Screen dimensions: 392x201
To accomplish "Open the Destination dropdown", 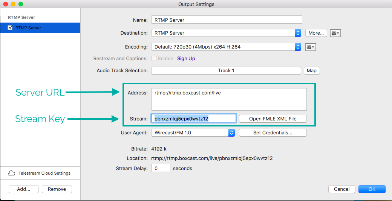I will (226, 33).
